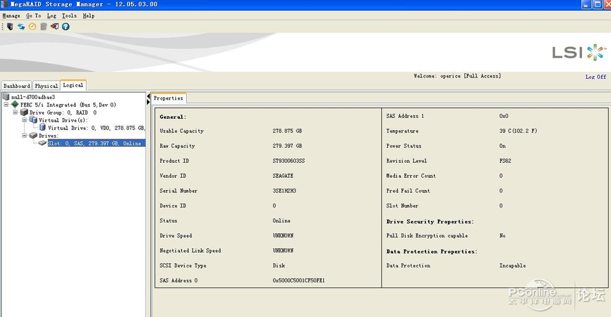Click the Virtual Drive 0 cylinder icon
611x317 pixels.
click(x=42, y=127)
